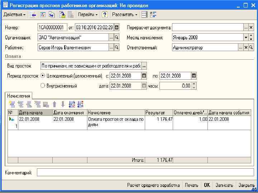
Task: Click the blue left-arrow toolbar icon
Action: [33, 15]
